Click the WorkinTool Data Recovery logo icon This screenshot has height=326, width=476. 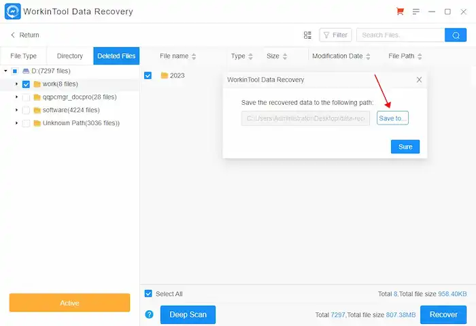13,12
